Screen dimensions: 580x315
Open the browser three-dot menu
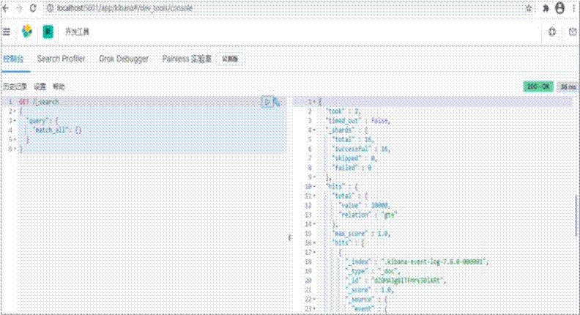click(x=574, y=9)
